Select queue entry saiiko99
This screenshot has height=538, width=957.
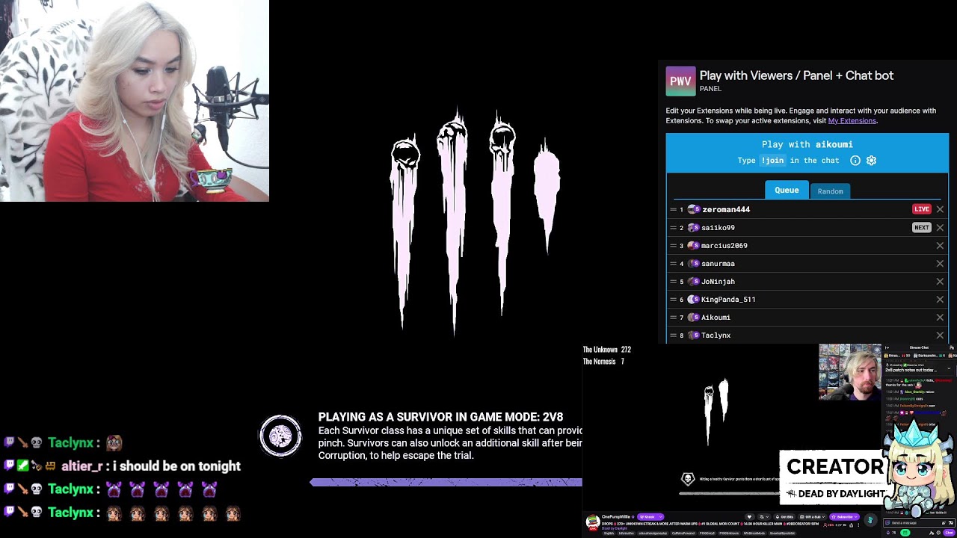click(807, 227)
